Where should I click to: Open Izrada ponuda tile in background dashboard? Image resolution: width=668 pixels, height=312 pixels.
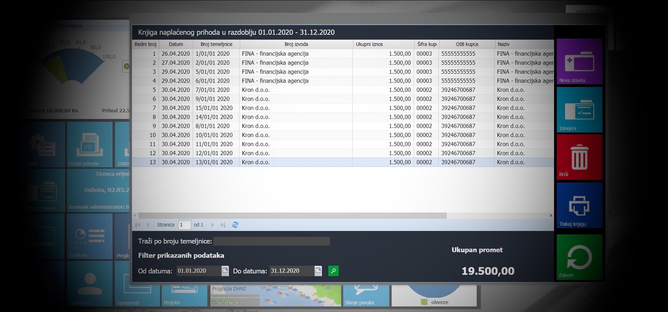point(90,144)
